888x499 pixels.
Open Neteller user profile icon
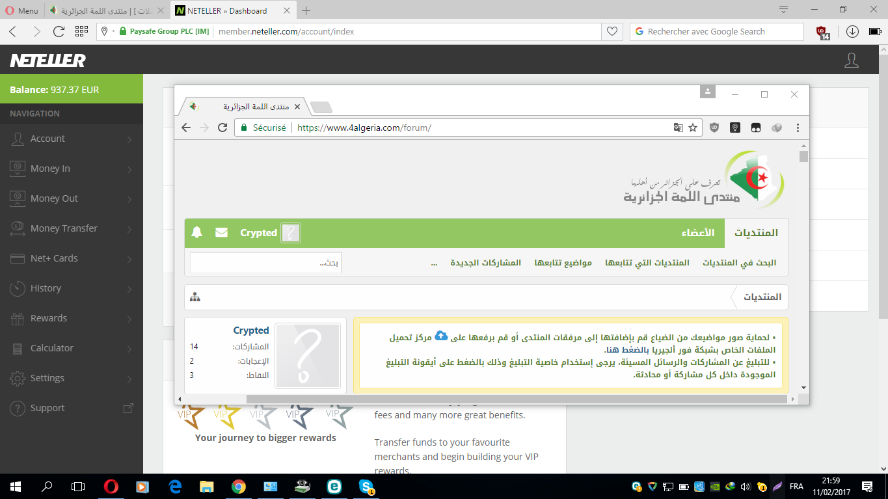click(x=851, y=61)
